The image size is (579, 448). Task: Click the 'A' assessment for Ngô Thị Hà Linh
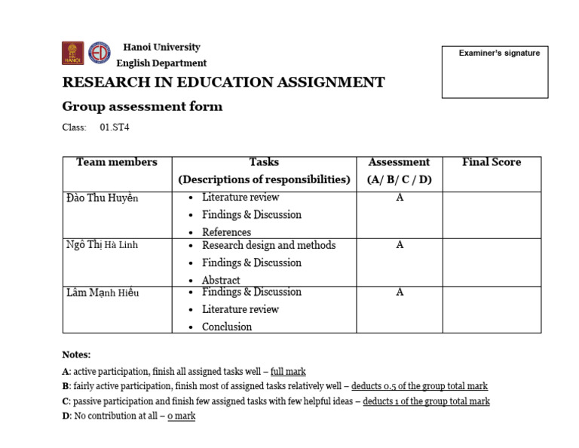click(x=400, y=245)
